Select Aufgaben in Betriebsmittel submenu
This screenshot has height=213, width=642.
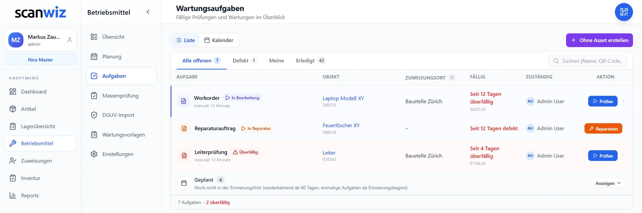(121, 76)
